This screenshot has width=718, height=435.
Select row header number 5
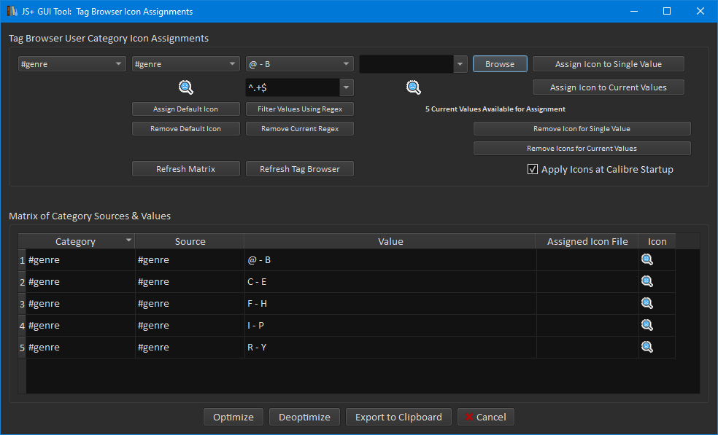click(22, 348)
